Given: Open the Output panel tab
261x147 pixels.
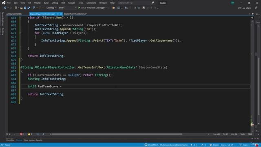Looking at the screenshot, I should [x=19, y=140].
